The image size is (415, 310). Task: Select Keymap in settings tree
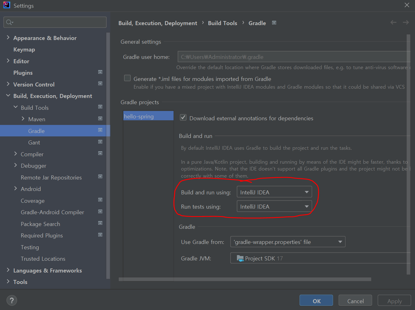[24, 50]
